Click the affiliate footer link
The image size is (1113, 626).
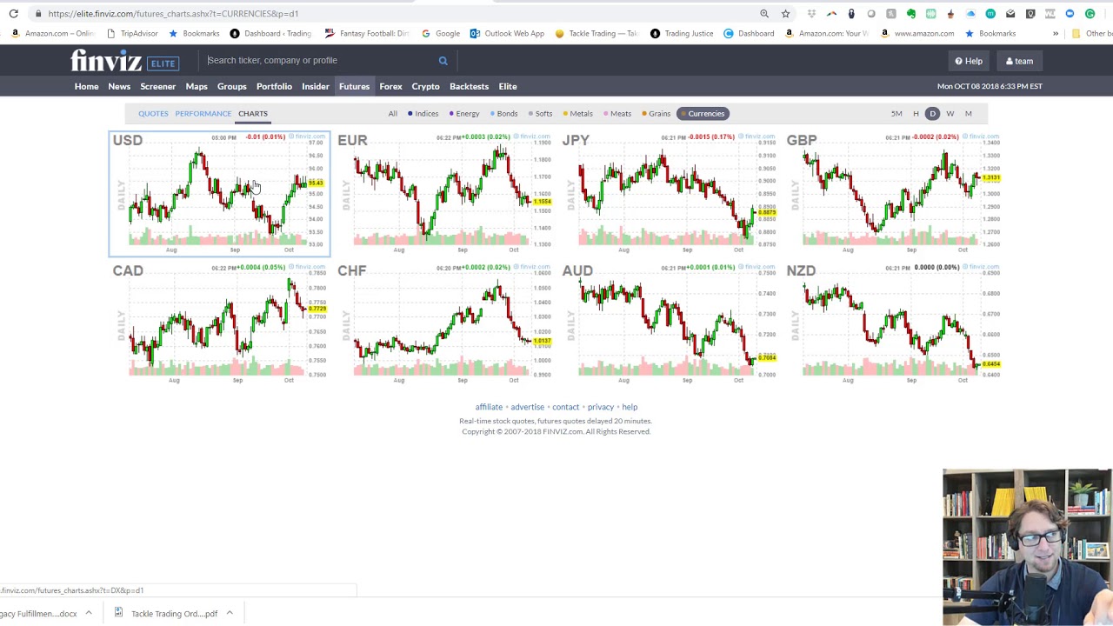click(489, 407)
